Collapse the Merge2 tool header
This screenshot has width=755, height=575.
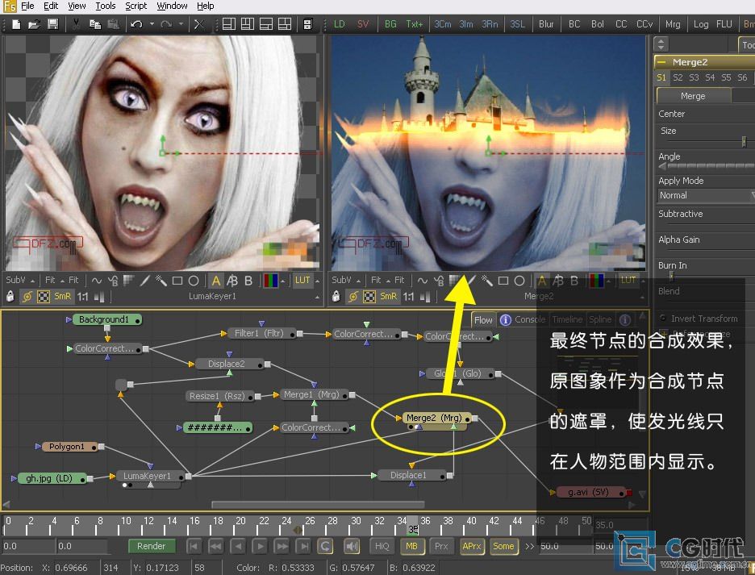click(x=661, y=62)
